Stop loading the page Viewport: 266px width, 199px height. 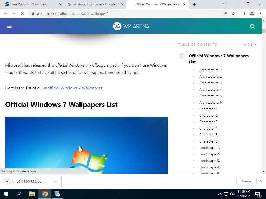click(22, 13)
